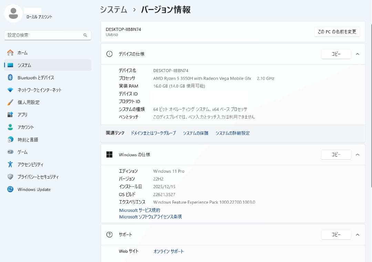Collapse the Windows の仕様 section chevron
Image resolution: width=372 pixels, height=262 pixels.
(358, 155)
